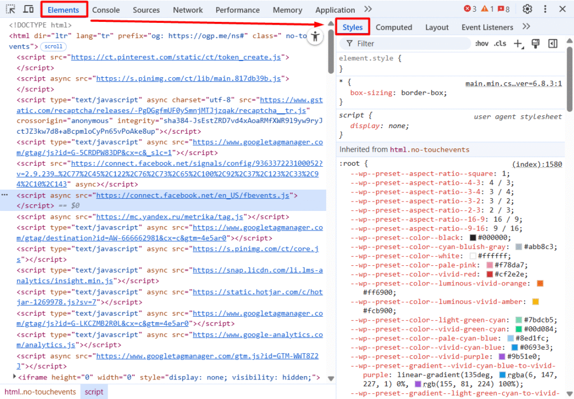The image size is (574, 399).
Task: Click the paintbrush rendering emulations icon
Action: (x=535, y=44)
